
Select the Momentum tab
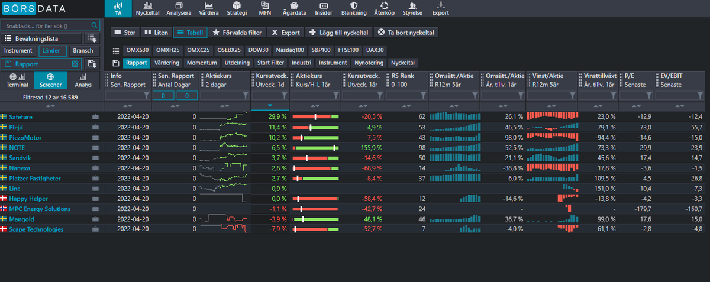pos(202,63)
